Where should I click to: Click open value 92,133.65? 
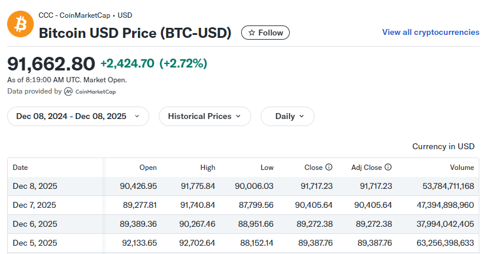[139, 243]
